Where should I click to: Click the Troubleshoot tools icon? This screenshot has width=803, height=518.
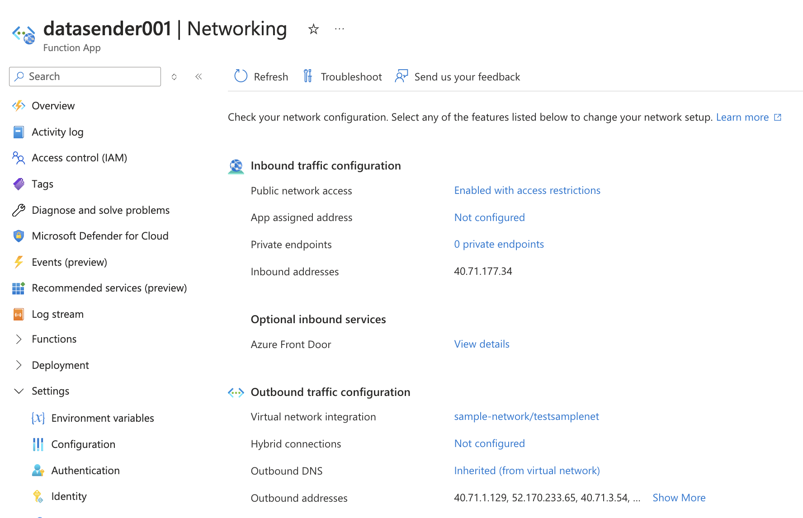coord(307,76)
